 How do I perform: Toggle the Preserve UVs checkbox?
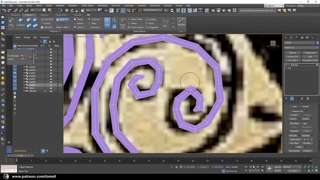point(291,111)
